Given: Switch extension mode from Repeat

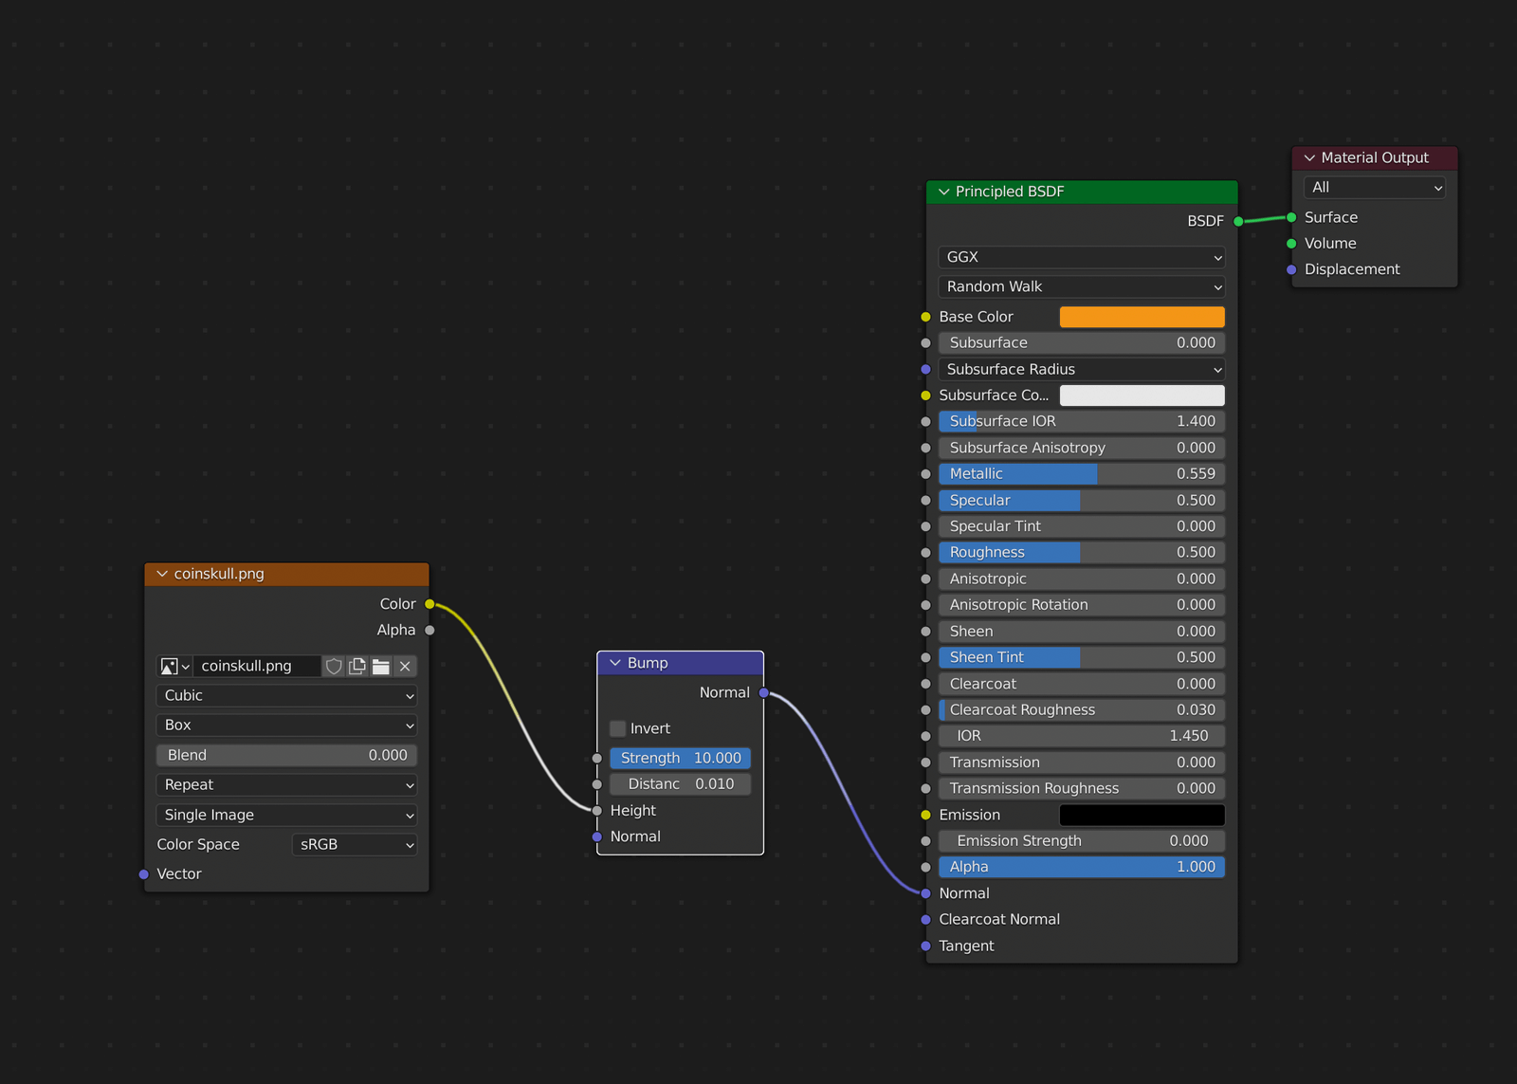Looking at the screenshot, I should pos(286,784).
